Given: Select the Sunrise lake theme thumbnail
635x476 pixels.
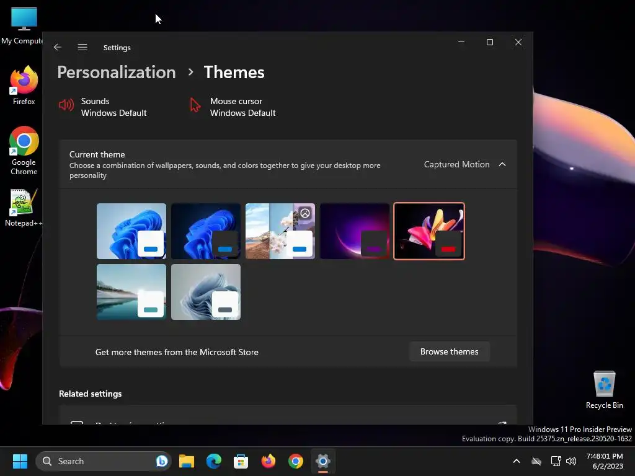Looking at the screenshot, I should click(131, 292).
